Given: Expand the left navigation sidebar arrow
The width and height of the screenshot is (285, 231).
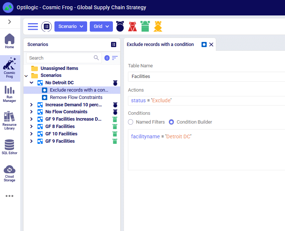Looking at the screenshot, I should coord(10,22).
